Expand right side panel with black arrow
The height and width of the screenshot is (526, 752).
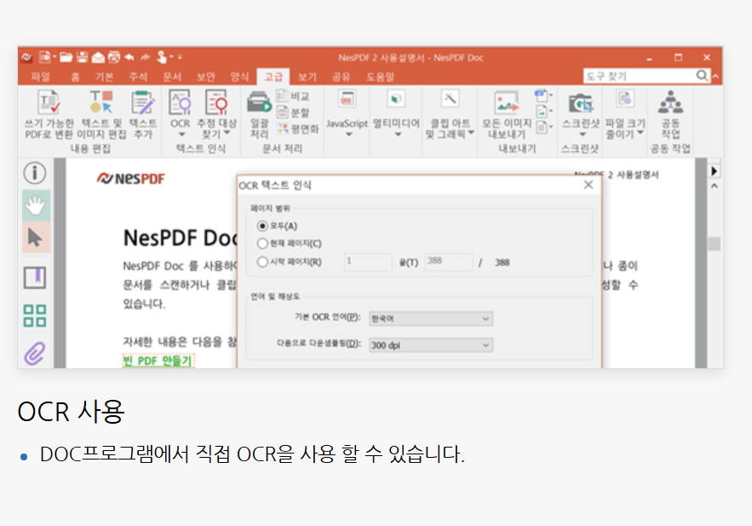[x=715, y=171]
